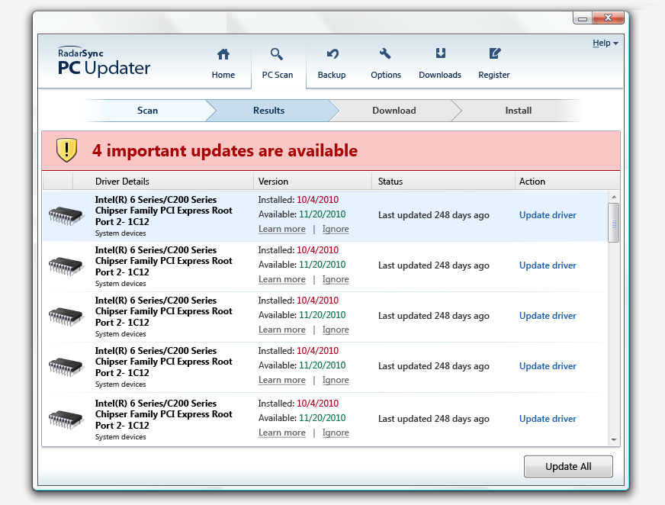This screenshot has width=665, height=505.
Task: Go to the Download step tab
Action: point(394,111)
